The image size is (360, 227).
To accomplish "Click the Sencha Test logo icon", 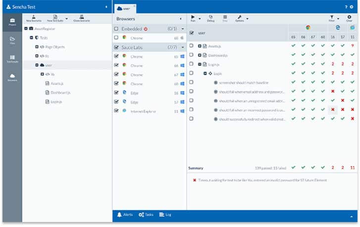I will (x=8, y=7).
